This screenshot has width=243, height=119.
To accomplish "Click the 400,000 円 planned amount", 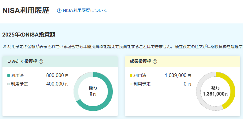I will [x=57, y=84].
